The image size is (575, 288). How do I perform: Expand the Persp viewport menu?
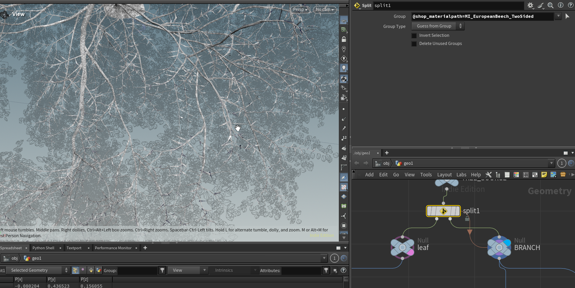pos(300,9)
